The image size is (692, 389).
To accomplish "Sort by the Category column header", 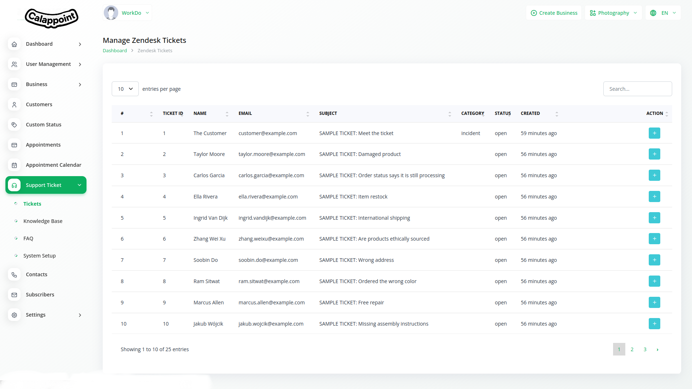I will click(x=473, y=113).
